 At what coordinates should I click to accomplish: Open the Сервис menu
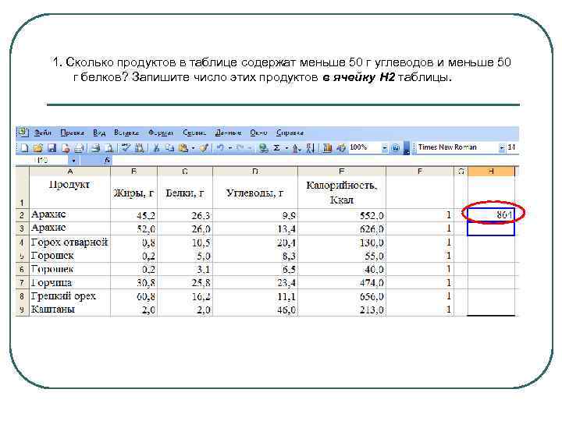coord(194,133)
